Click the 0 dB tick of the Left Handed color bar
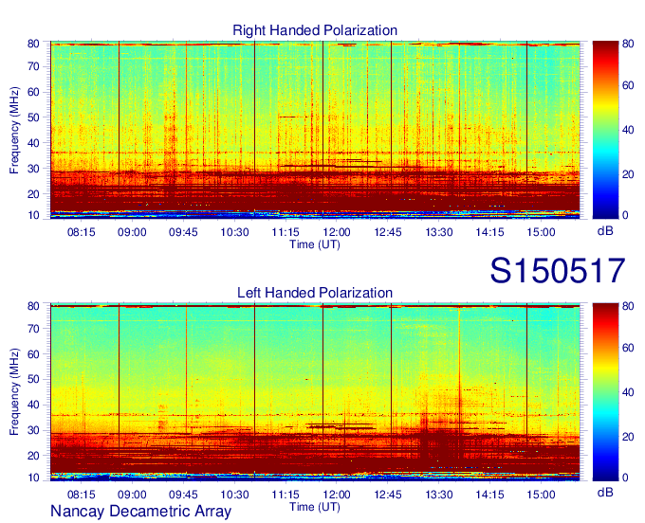The width and height of the screenshot is (645, 523). pos(625,478)
